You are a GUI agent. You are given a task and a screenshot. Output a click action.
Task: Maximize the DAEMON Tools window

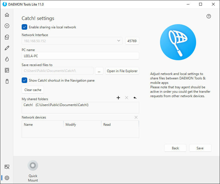[201, 4]
